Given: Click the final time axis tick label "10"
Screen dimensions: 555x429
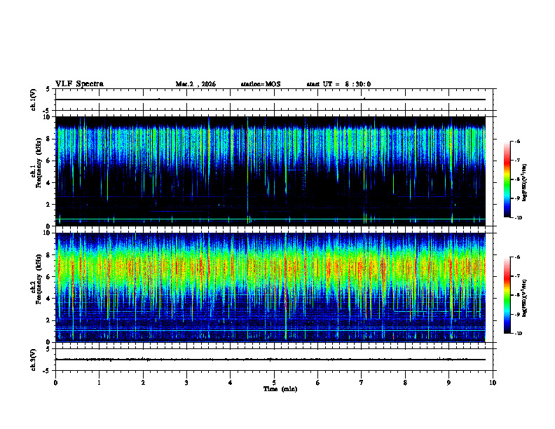Looking at the screenshot, I should tap(493, 383).
